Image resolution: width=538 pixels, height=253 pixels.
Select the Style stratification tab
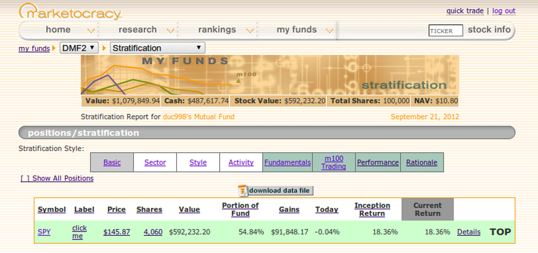(198, 162)
